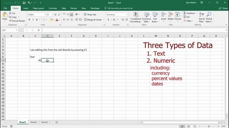Click Cut scissors icon
Viewport: 229px width, 128px height.
tap(10, 13)
